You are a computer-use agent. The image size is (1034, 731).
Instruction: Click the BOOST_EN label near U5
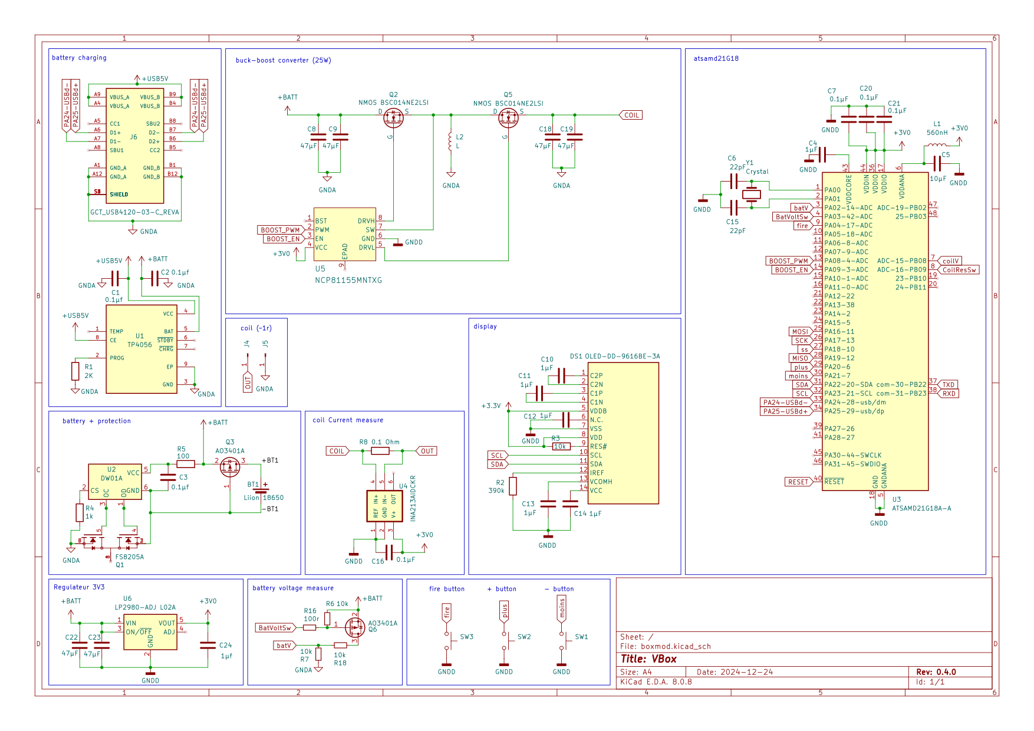(283, 239)
